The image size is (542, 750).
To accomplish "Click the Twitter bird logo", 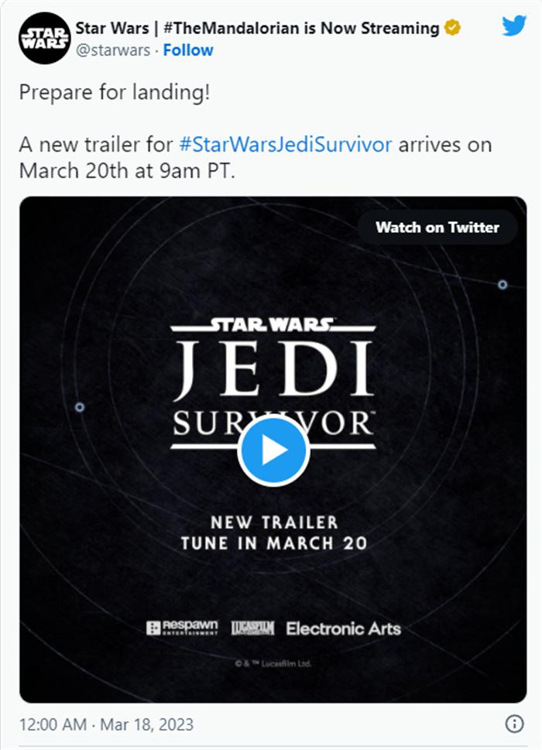I will point(514,26).
